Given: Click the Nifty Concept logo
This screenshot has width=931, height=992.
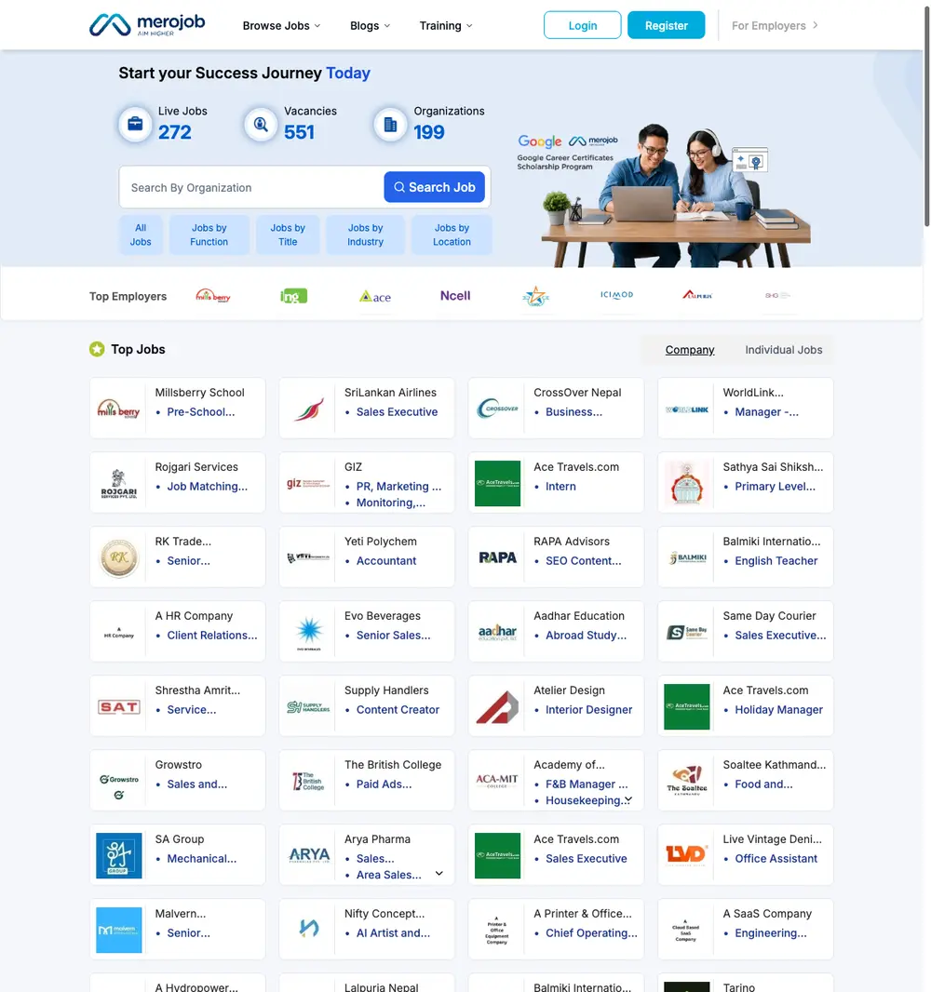Looking at the screenshot, I should (309, 929).
